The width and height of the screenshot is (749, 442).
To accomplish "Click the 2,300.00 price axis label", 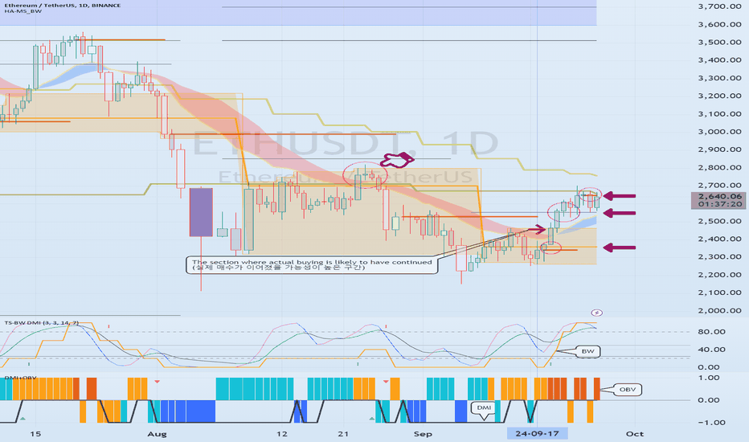I will click(x=719, y=256).
